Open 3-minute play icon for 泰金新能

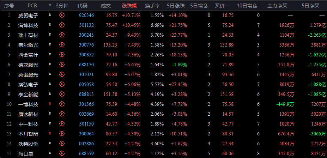(62, 94)
